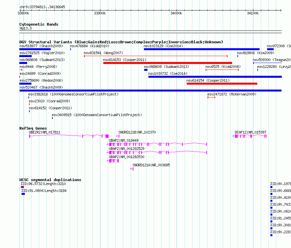Click segmental duplication %ID:96.5732|Length:3210
Image resolution: width=291 pixels, height=248 pixels.
pyautogui.click(x=43, y=184)
